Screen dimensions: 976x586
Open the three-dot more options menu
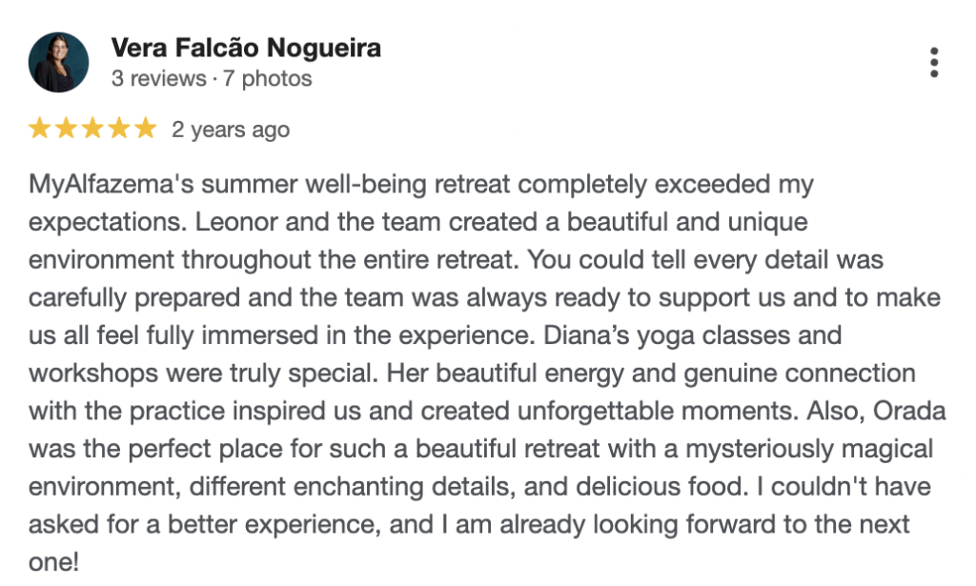(934, 63)
